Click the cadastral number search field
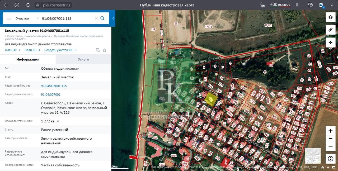 [x=67, y=18]
